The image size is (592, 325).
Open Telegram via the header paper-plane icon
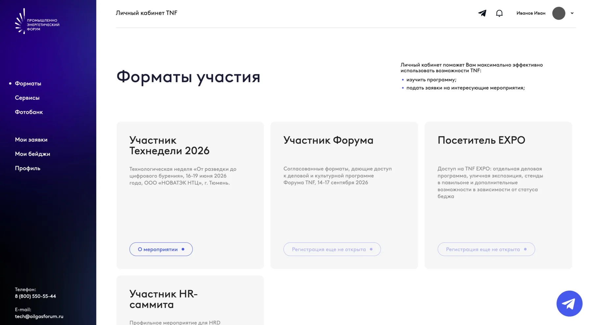[482, 13]
